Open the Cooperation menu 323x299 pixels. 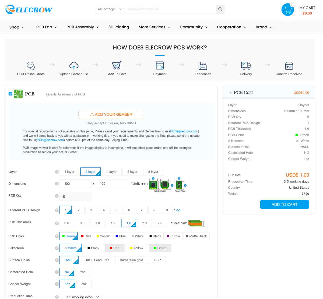231,27
